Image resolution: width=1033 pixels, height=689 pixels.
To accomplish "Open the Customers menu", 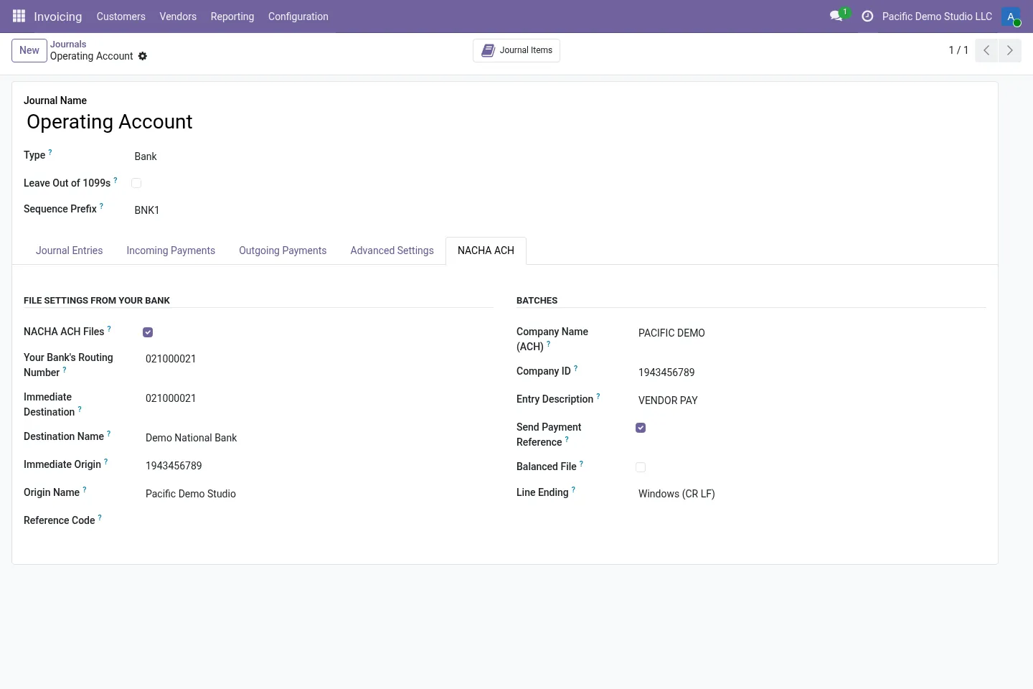I will coord(121,17).
